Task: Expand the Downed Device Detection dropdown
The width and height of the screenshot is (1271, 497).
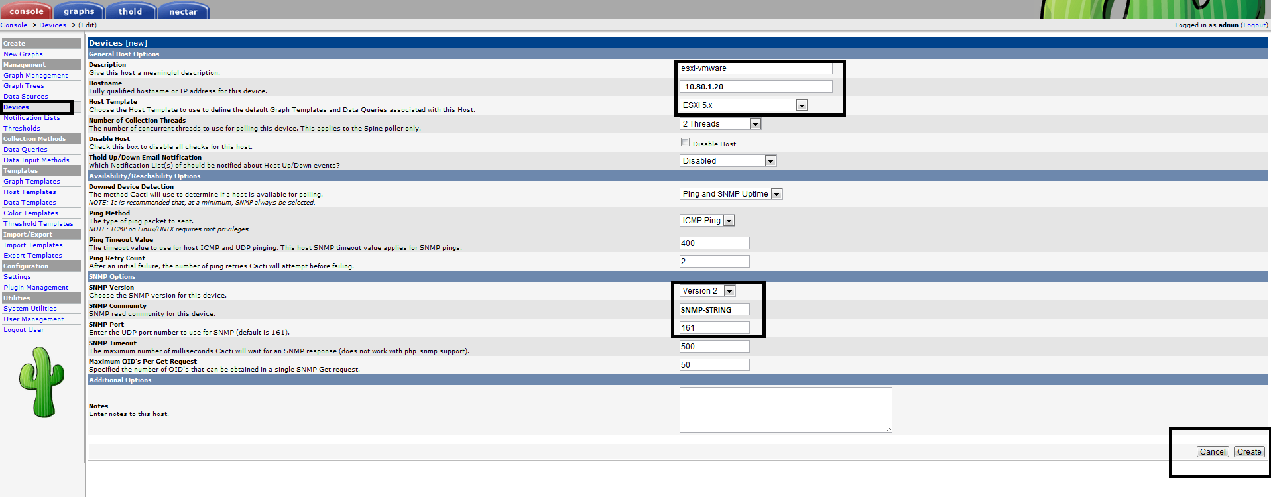Action: (731, 194)
